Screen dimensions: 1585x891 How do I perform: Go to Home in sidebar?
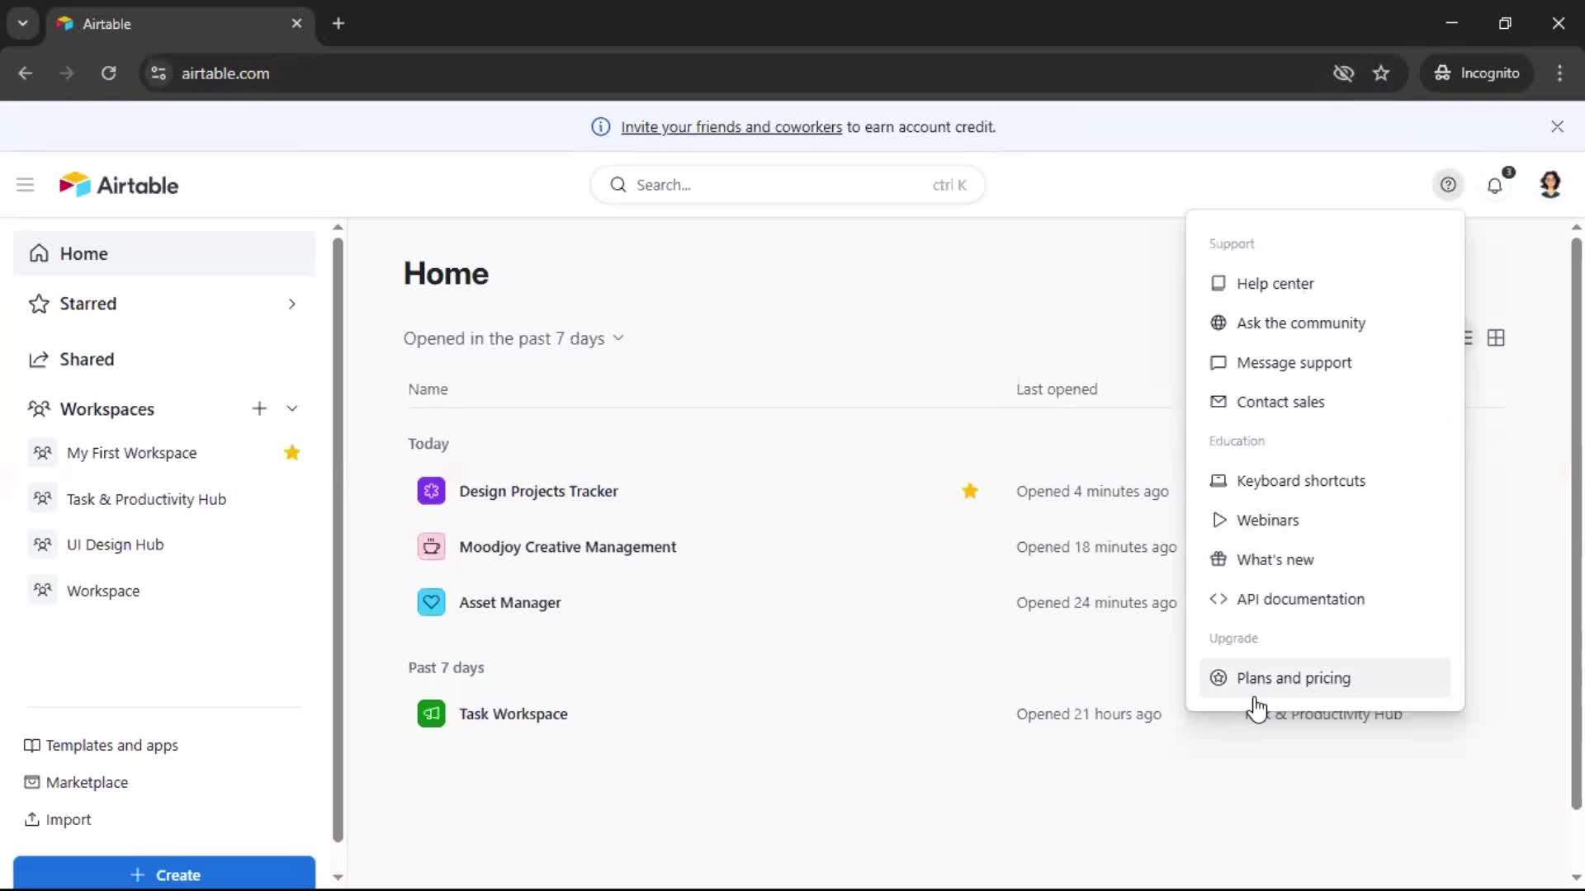[x=164, y=253]
